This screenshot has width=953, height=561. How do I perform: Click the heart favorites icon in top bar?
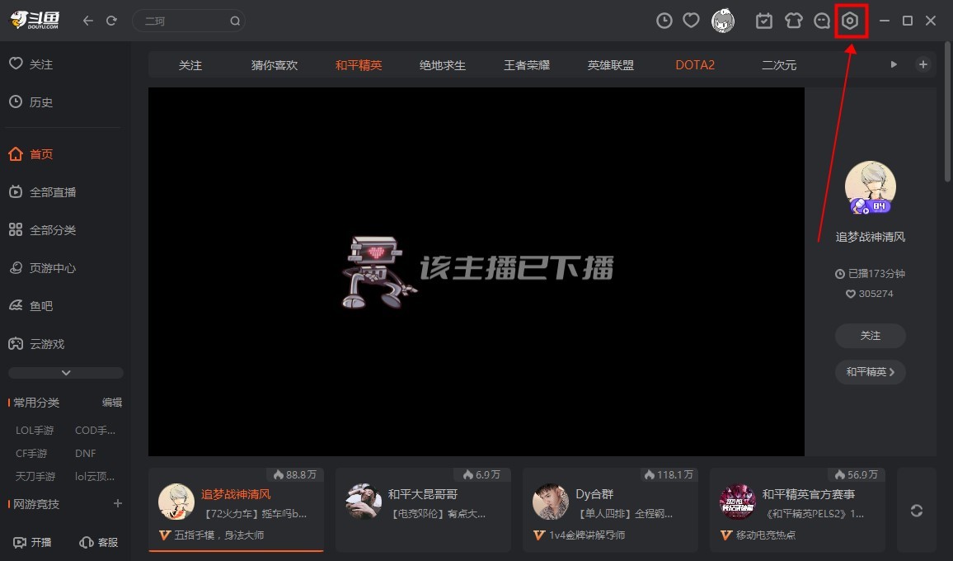click(692, 21)
